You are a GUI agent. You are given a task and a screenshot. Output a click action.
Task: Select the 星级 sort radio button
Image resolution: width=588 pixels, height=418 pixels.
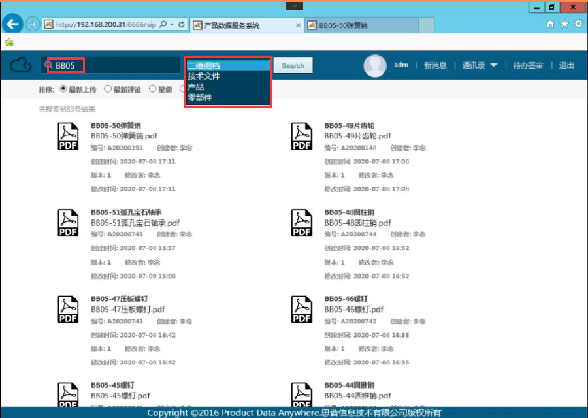[152, 89]
